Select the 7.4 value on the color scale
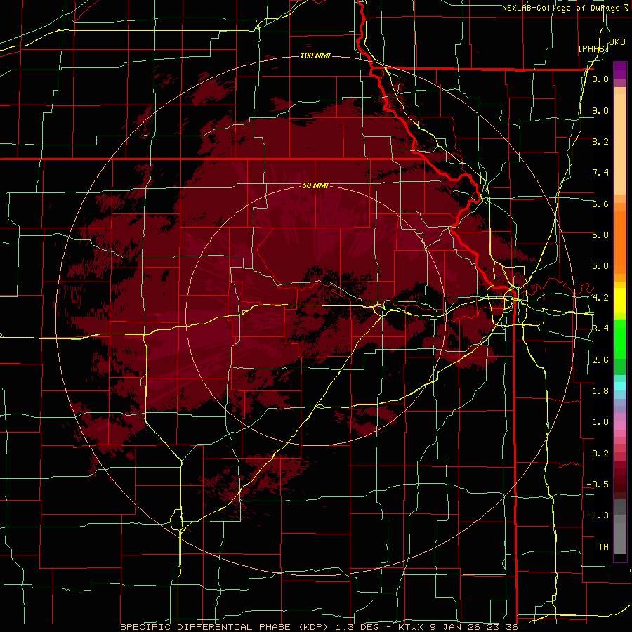The width and height of the screenshot is (632, 632). (600, 173)
